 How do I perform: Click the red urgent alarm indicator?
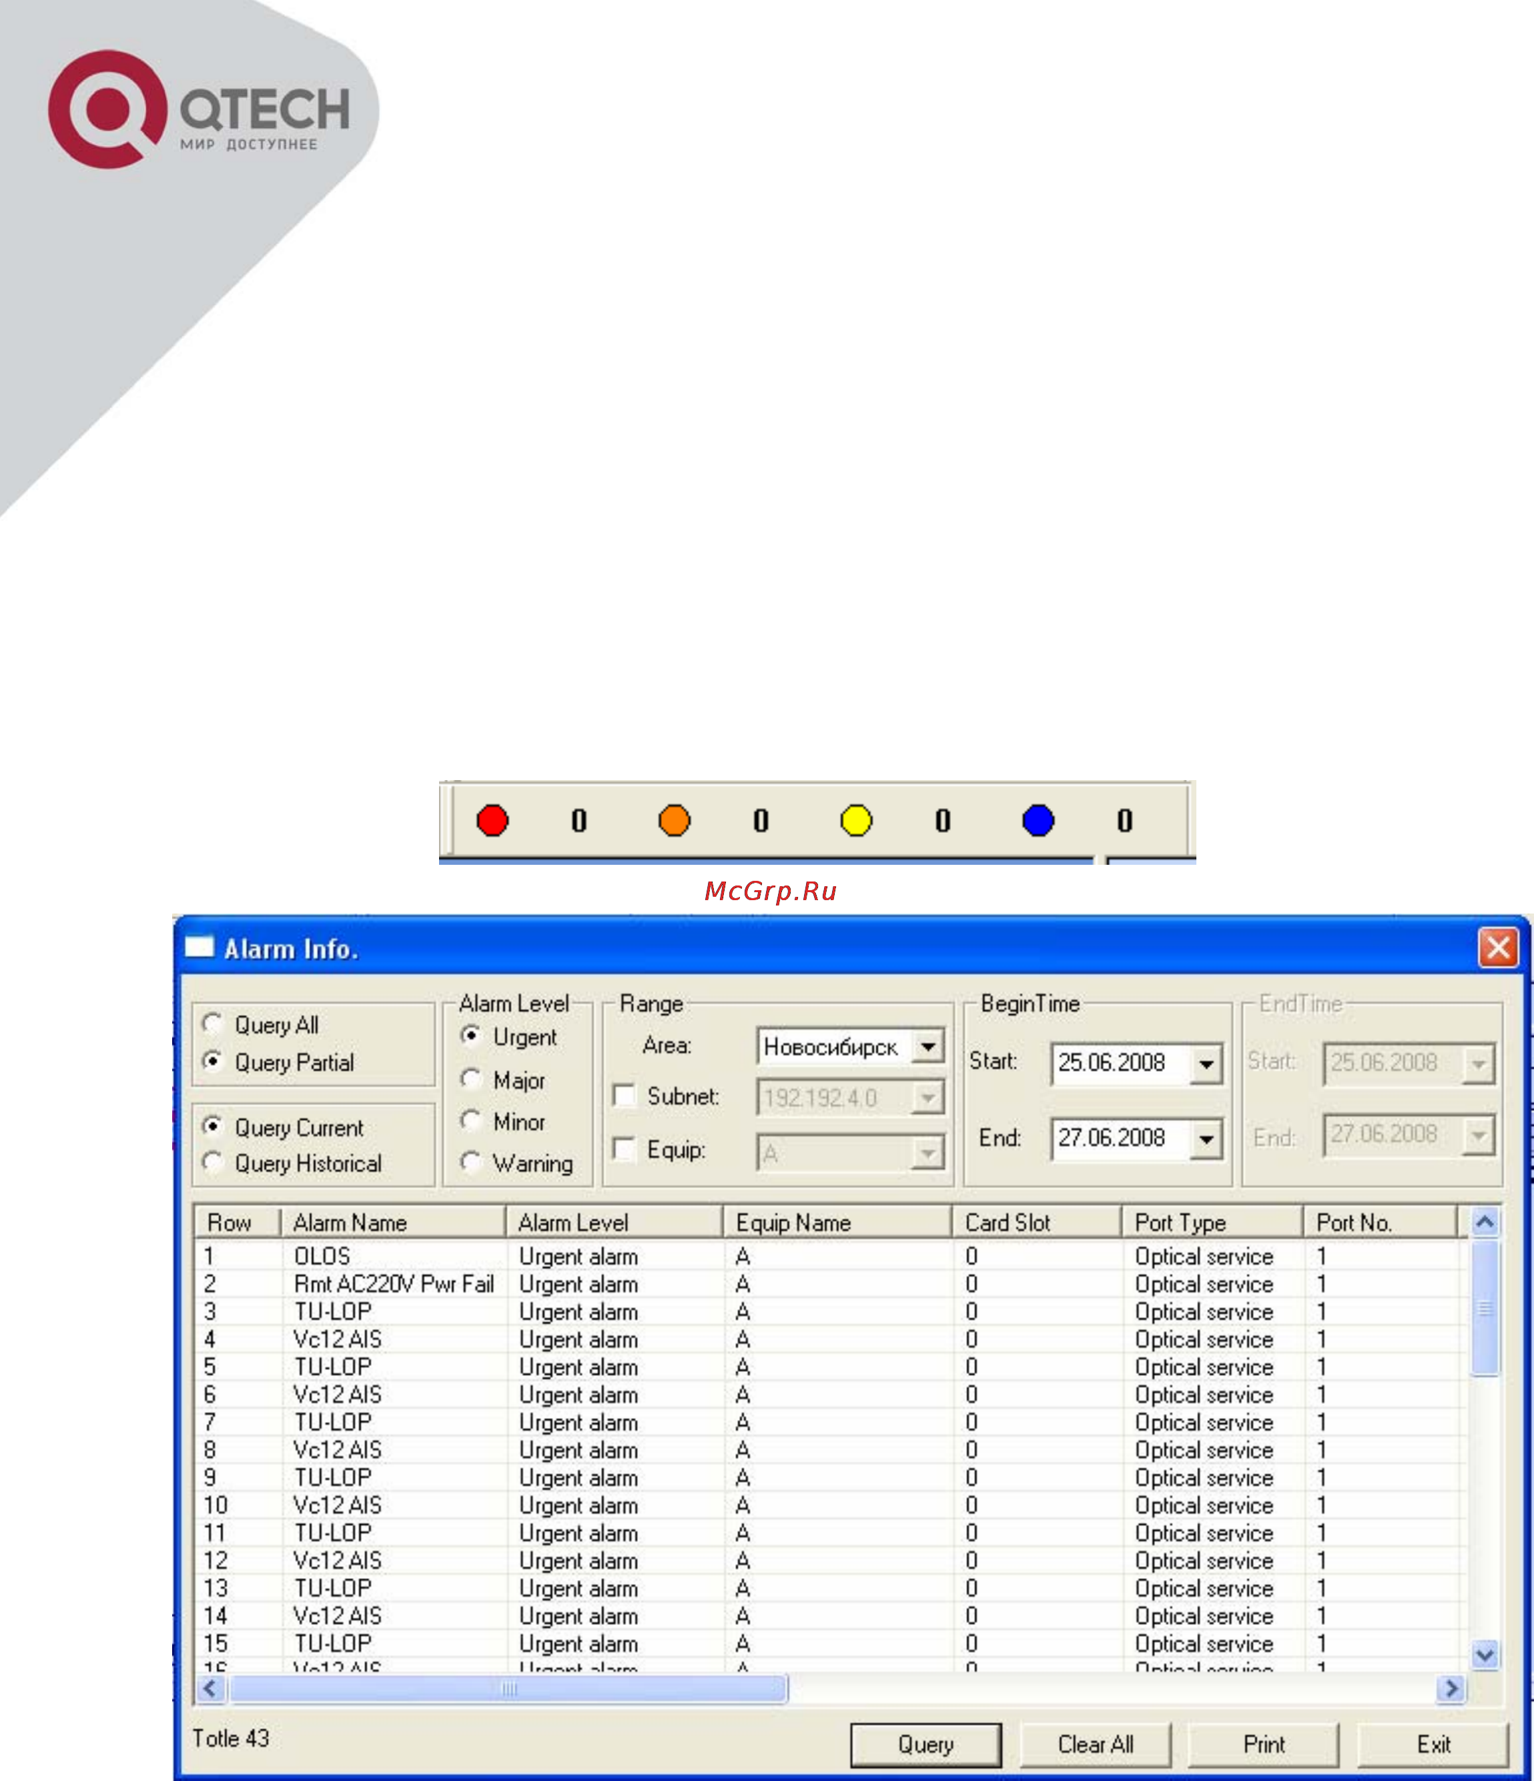[492, 820]
